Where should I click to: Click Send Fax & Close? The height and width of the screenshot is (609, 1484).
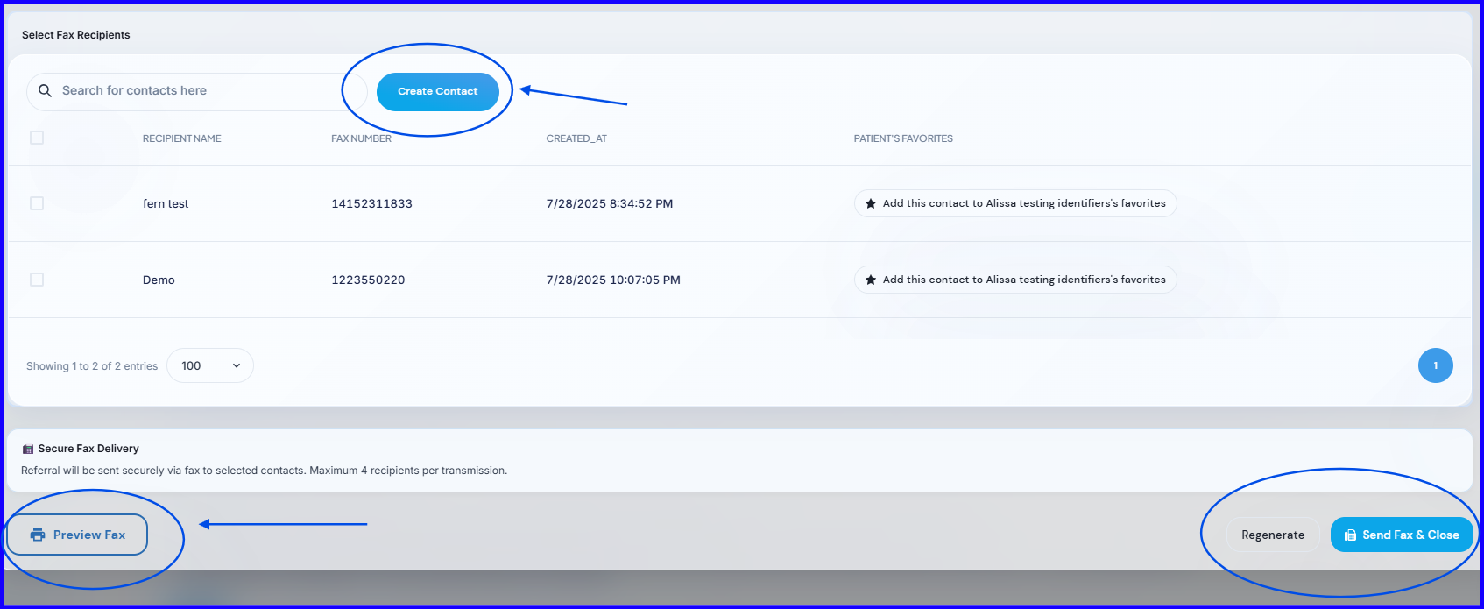coord(1402,535)
